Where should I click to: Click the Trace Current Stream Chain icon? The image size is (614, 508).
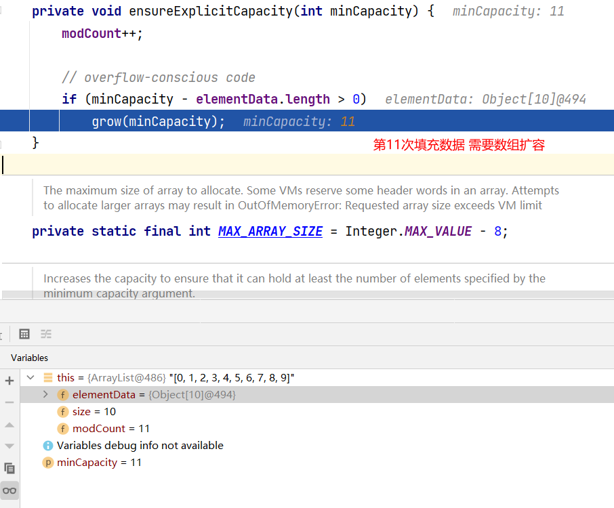point(46,334)
